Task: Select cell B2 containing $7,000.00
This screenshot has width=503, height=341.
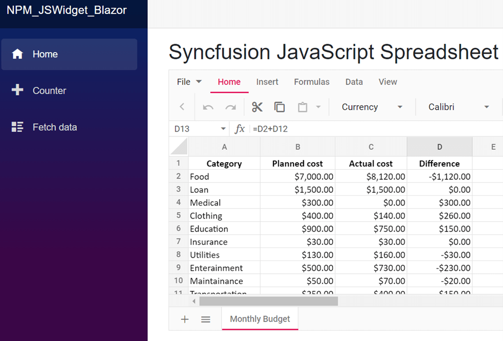Action: (298, 176)
